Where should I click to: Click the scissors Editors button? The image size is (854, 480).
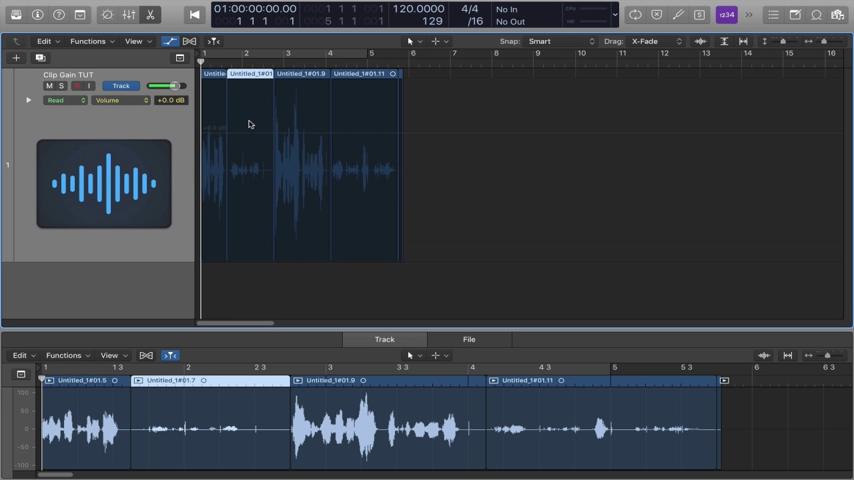click(x=150, y=15)
